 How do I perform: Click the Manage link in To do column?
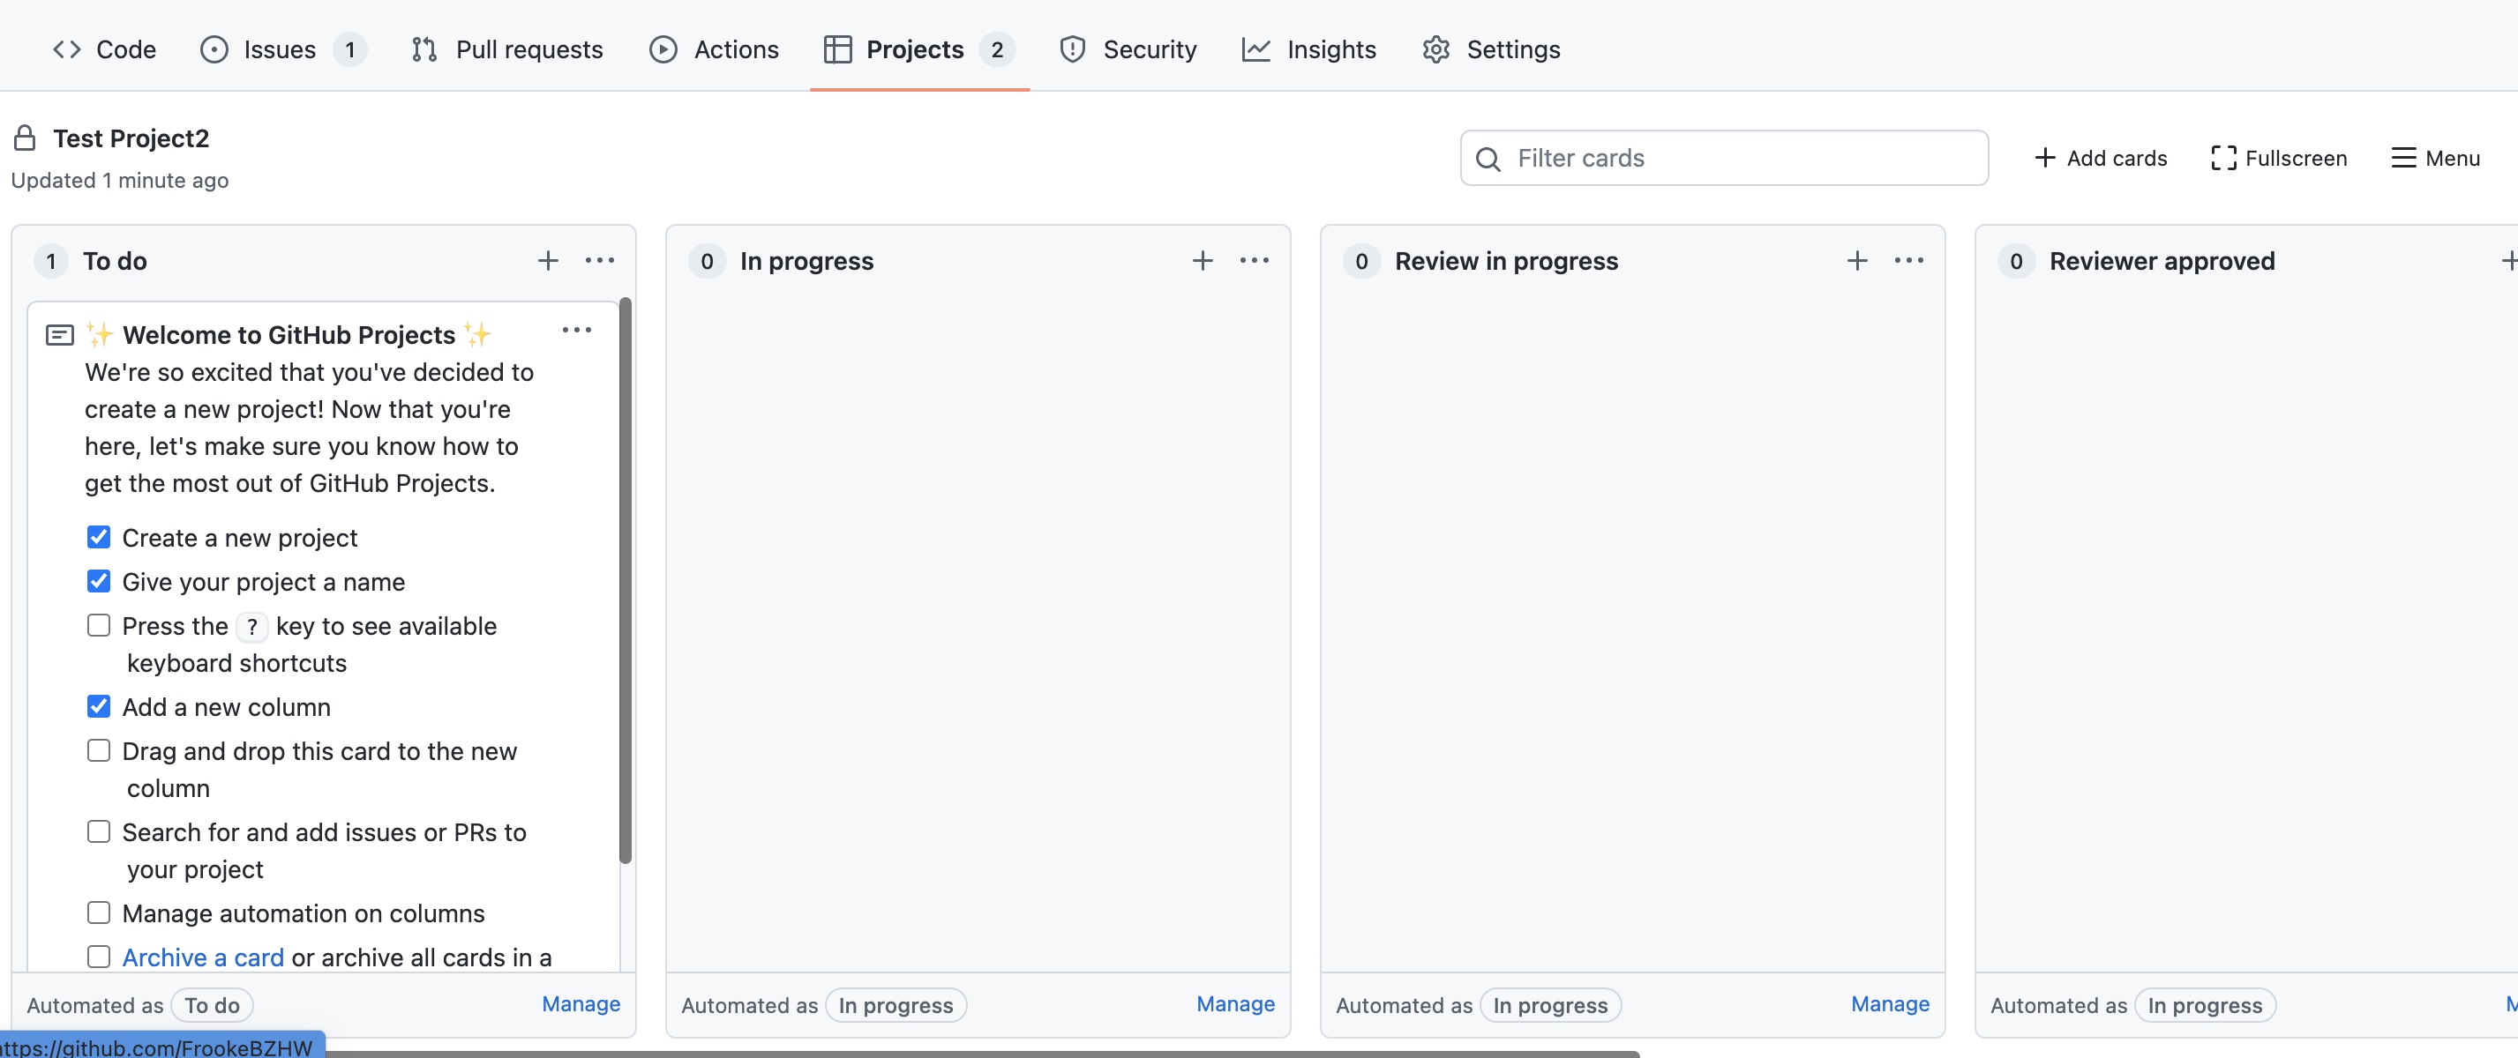(x=581, y=1002)
